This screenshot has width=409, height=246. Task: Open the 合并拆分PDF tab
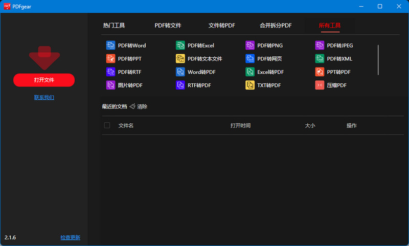(x=276, y=26)
